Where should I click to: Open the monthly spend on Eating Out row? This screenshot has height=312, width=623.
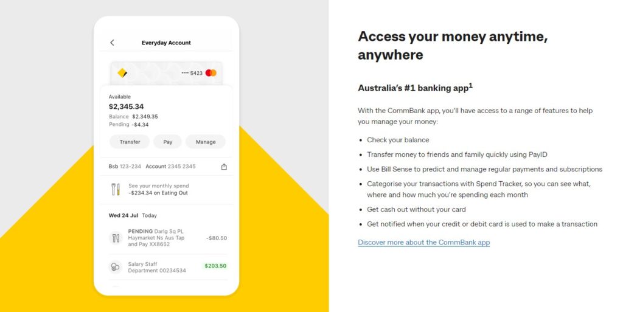159,189
